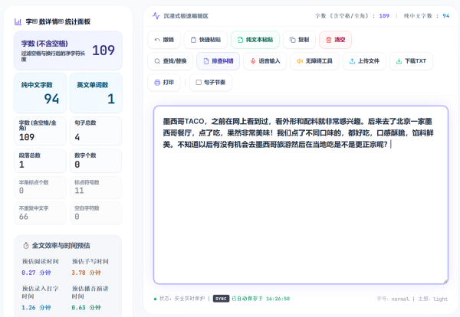Click the 英文单词数 1 card

(96, 93)
